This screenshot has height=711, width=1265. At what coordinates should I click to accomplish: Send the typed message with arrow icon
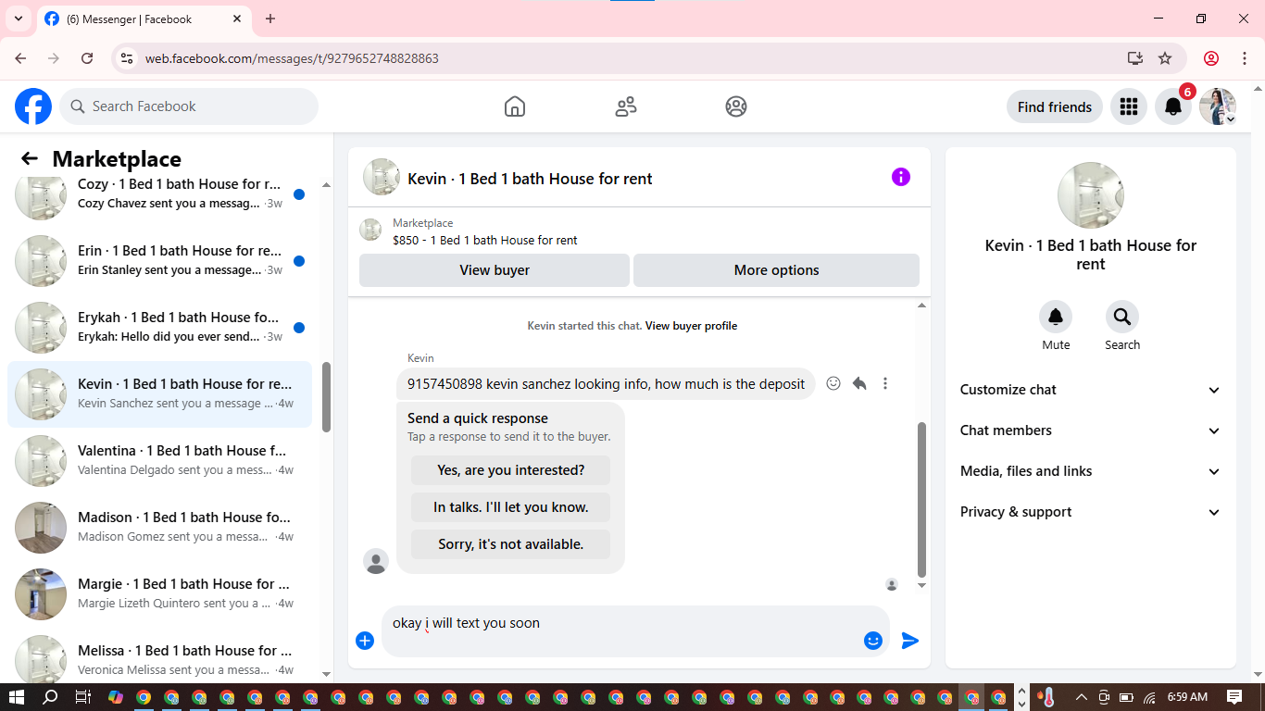pyautogui.click(x=910, y=641)
